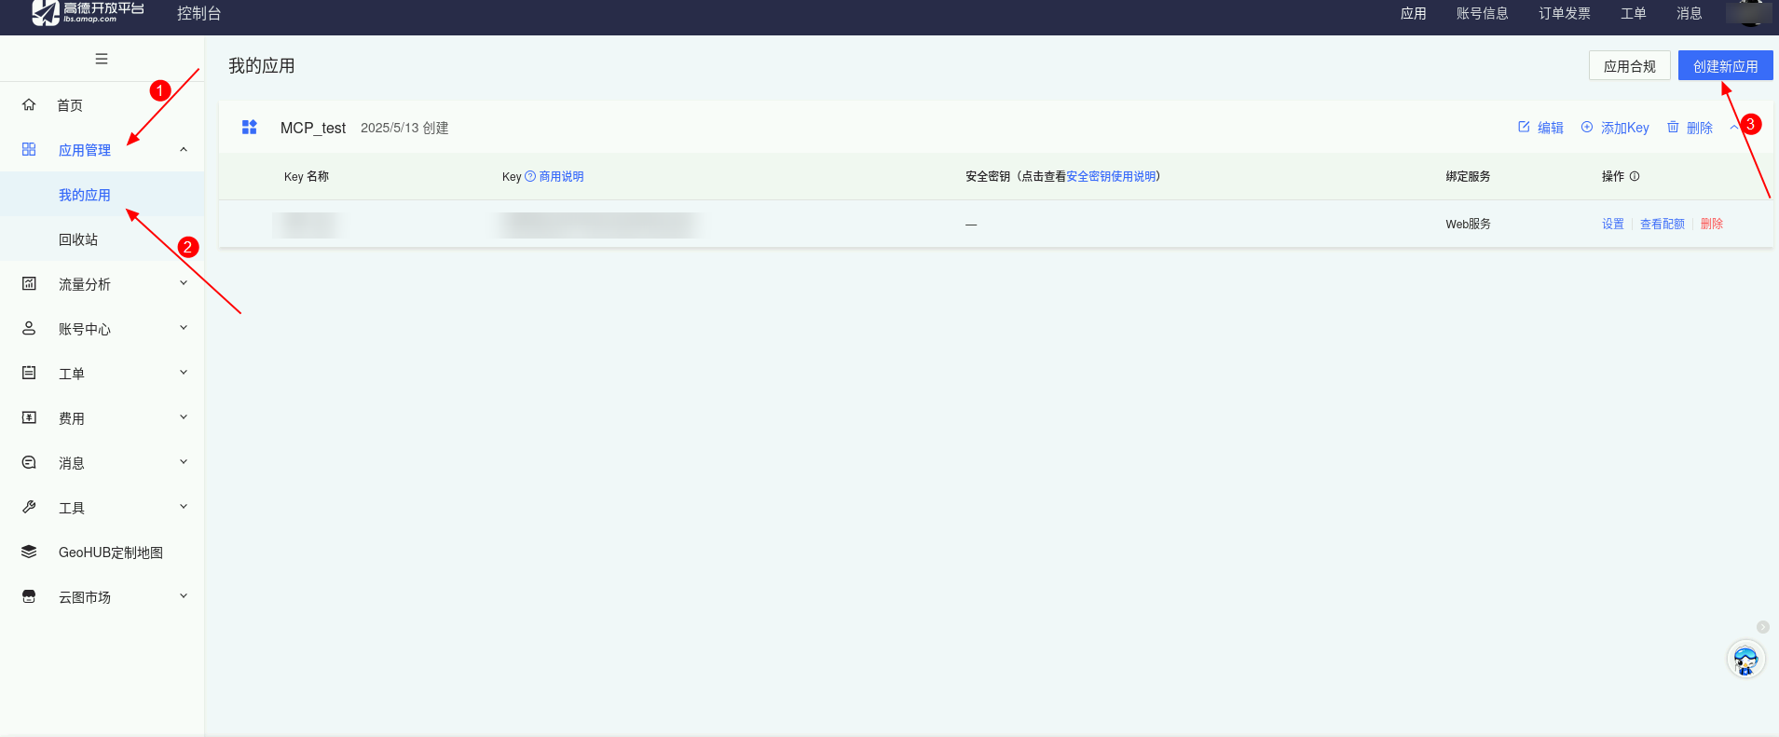Image resolution: width=1779 pixels, height=737 pixels.
Task: Click the shop icon beside 云图市场
Action: (x=29, y=596)
